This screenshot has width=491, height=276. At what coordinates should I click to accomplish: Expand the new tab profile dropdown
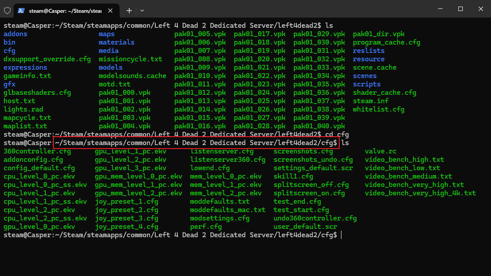pyautogui.click(x=142, y=11)
